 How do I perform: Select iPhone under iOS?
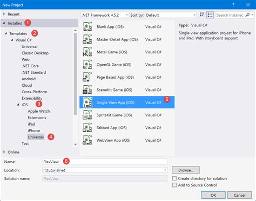[34, 130]
